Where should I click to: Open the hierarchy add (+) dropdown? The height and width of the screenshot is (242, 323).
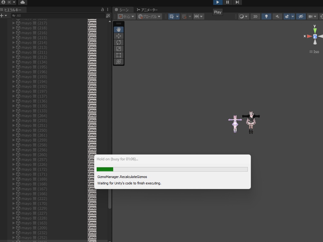coord(3,16)
